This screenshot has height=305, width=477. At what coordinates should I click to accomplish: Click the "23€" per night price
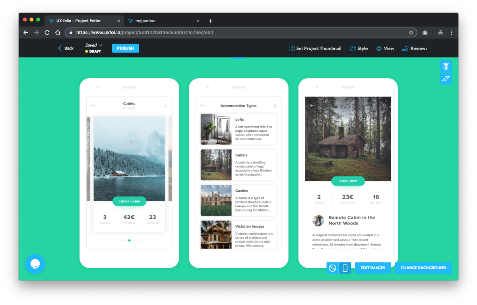348,197
